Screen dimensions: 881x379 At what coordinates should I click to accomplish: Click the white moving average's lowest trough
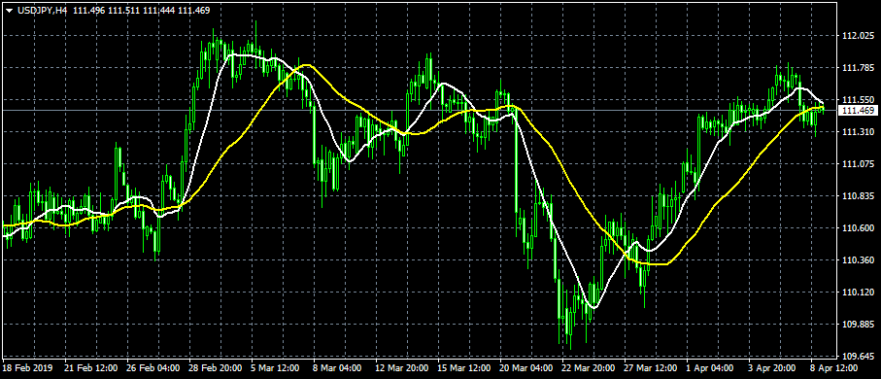click(593, 308)
